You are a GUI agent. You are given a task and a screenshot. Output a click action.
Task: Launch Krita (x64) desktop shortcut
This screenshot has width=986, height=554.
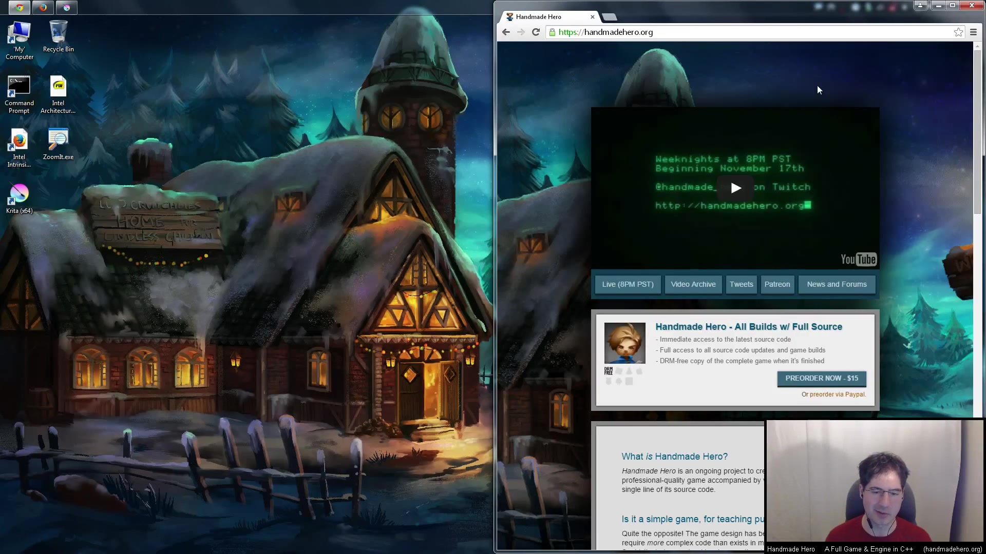19,199
